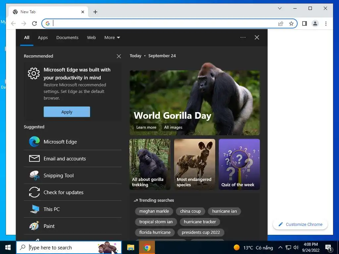Click the Chrome back arrow
This screenshot has width=339, height=254.
coord(13,23)
